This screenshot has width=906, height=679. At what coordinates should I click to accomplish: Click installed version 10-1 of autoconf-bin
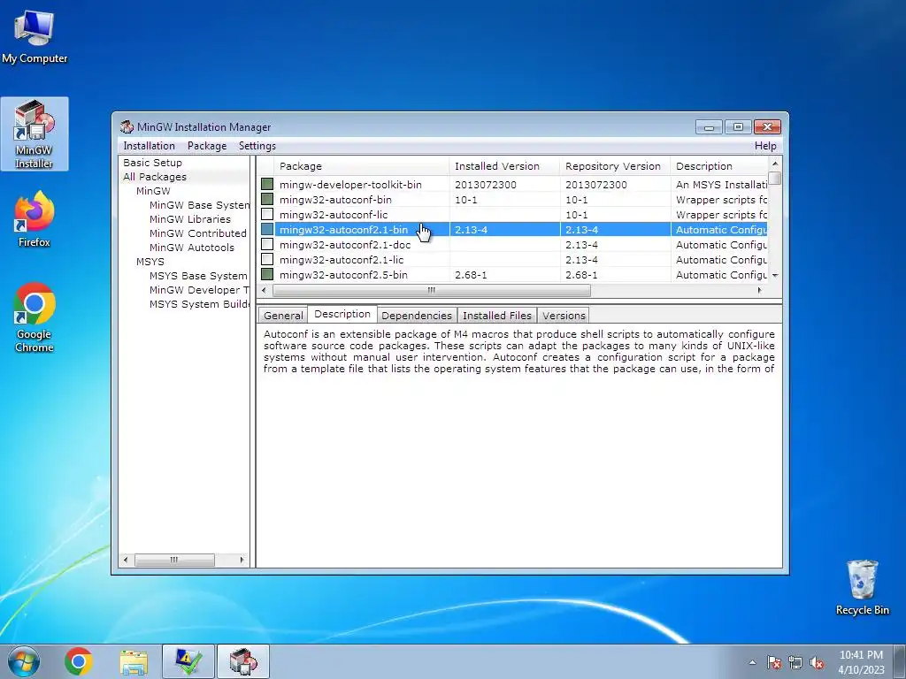(465, 200)
